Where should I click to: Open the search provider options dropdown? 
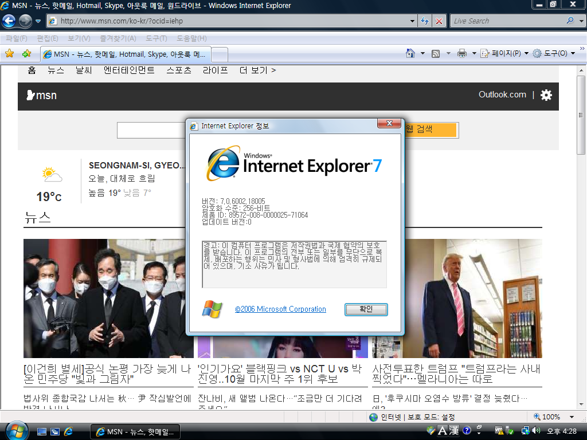tap(581, 21)
